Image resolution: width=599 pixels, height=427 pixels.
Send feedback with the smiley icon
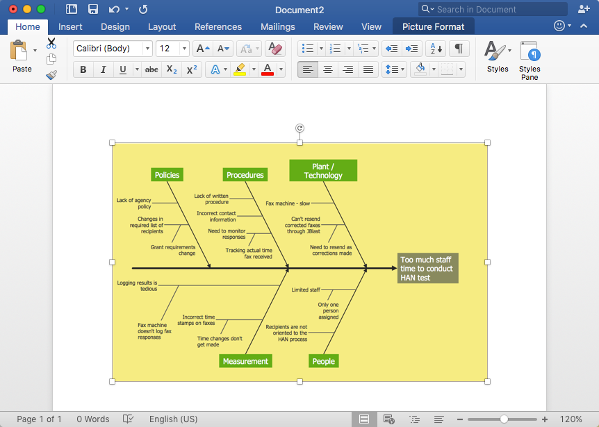559,26
